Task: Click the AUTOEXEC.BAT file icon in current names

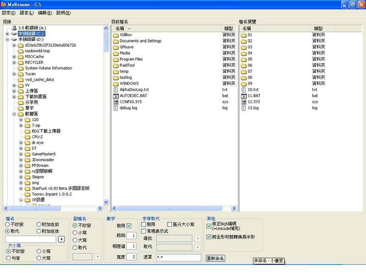Action: click(x=115, y=96)
